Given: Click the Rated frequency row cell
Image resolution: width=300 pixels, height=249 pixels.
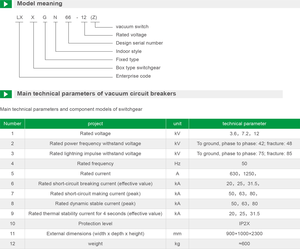Looking at the screenshot, I should point(95,164).
